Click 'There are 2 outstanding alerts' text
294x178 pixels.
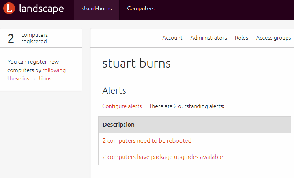[186, 106]
